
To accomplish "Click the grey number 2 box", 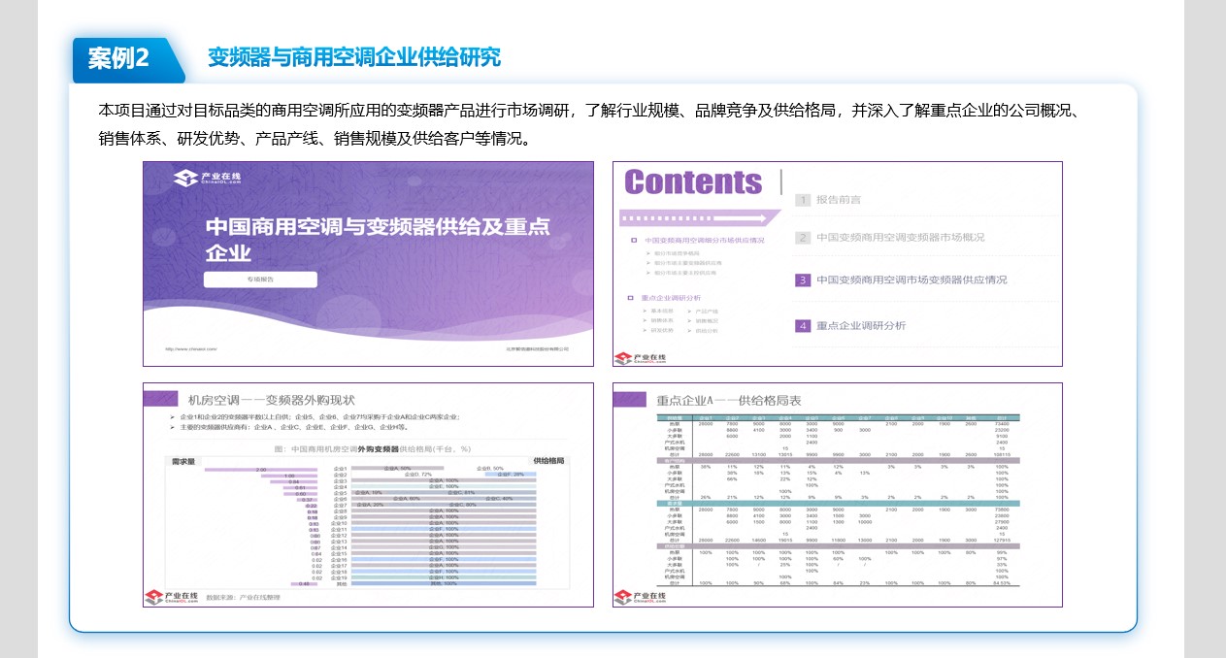I will point(803,238).
